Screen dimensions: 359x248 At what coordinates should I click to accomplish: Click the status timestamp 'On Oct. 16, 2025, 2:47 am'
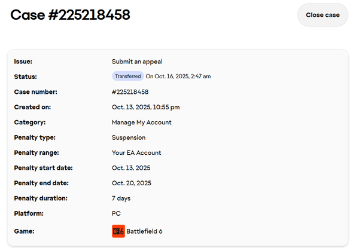tap(178, 76)
